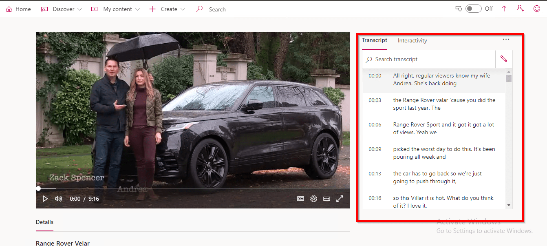Select the Details tab below video

point(44,222)
